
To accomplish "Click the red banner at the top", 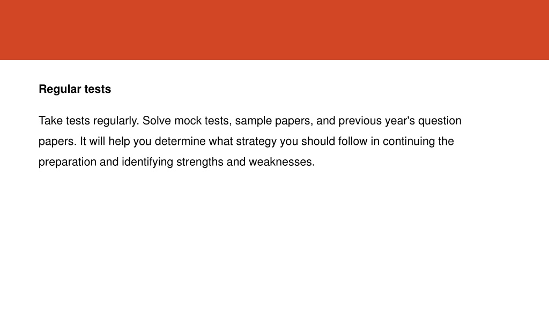I will (x=274, y=30).
